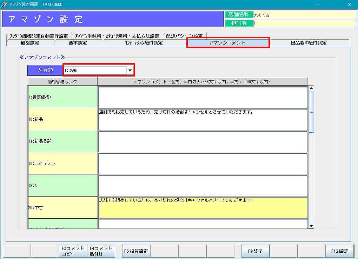Click the scrollbar down arrow in comment list
The height and width of the screenshot is (259, 358).
coord(311,226)
